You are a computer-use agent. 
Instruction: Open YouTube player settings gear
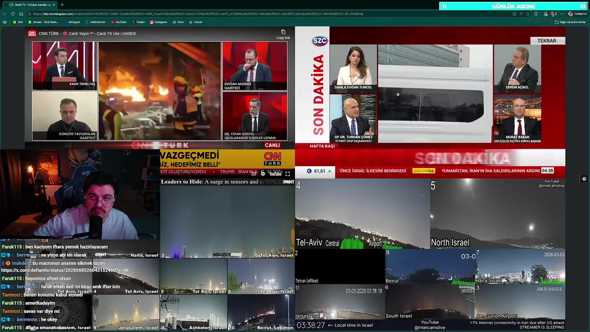[x=263, y=174]
